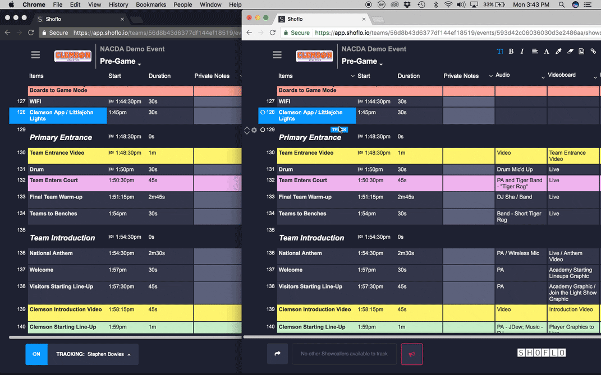Pick up a color with the eyedropper icon

[x=558, y=51]
